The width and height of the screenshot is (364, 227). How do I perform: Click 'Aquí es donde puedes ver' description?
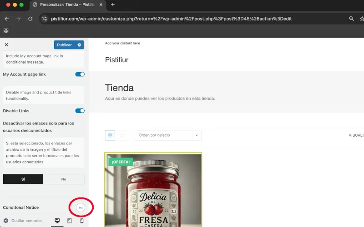point(160,99)
